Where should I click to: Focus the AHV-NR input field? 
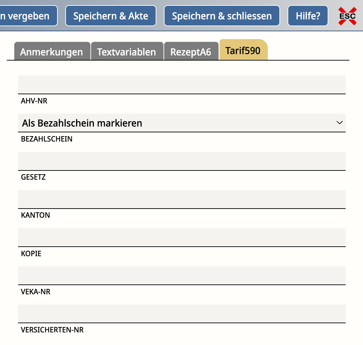point(181,85)
